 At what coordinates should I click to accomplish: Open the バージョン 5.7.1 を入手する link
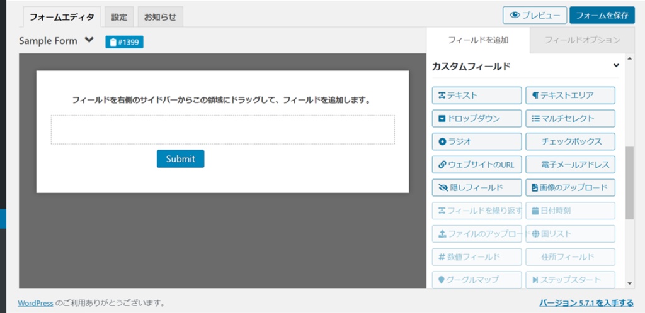click(586, 303)
